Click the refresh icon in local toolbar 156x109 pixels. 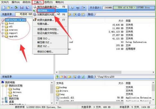pyautogui.click(x=83, y=77)
